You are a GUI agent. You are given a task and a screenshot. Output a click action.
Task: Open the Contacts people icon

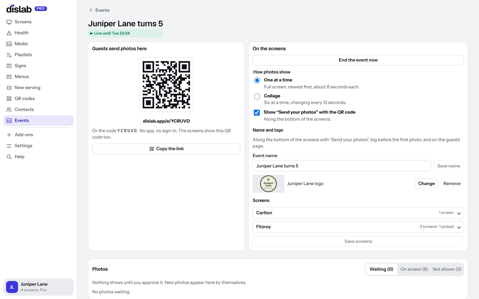(9, 110)
